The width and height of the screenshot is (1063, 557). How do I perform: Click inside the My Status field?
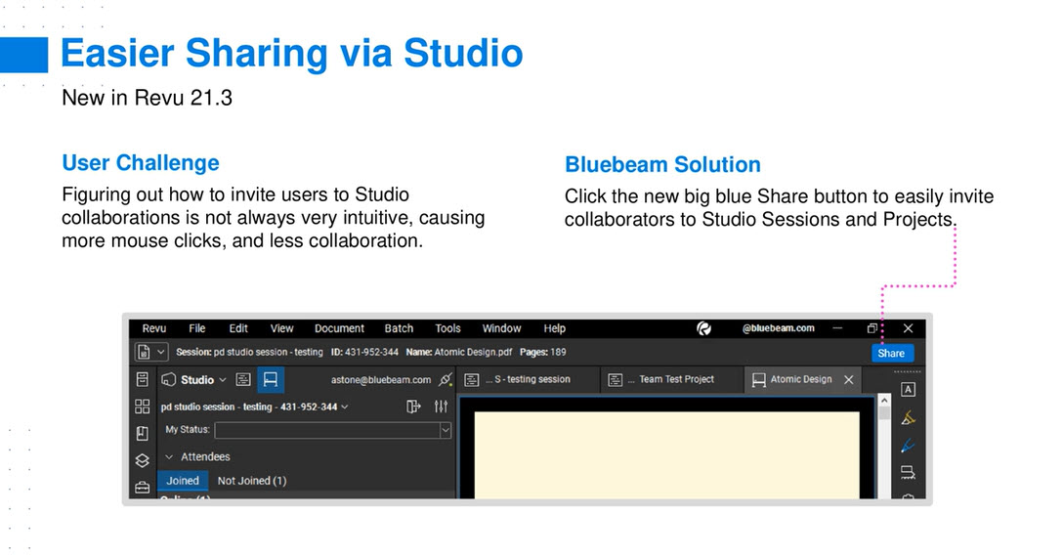[x=327, y=430]
